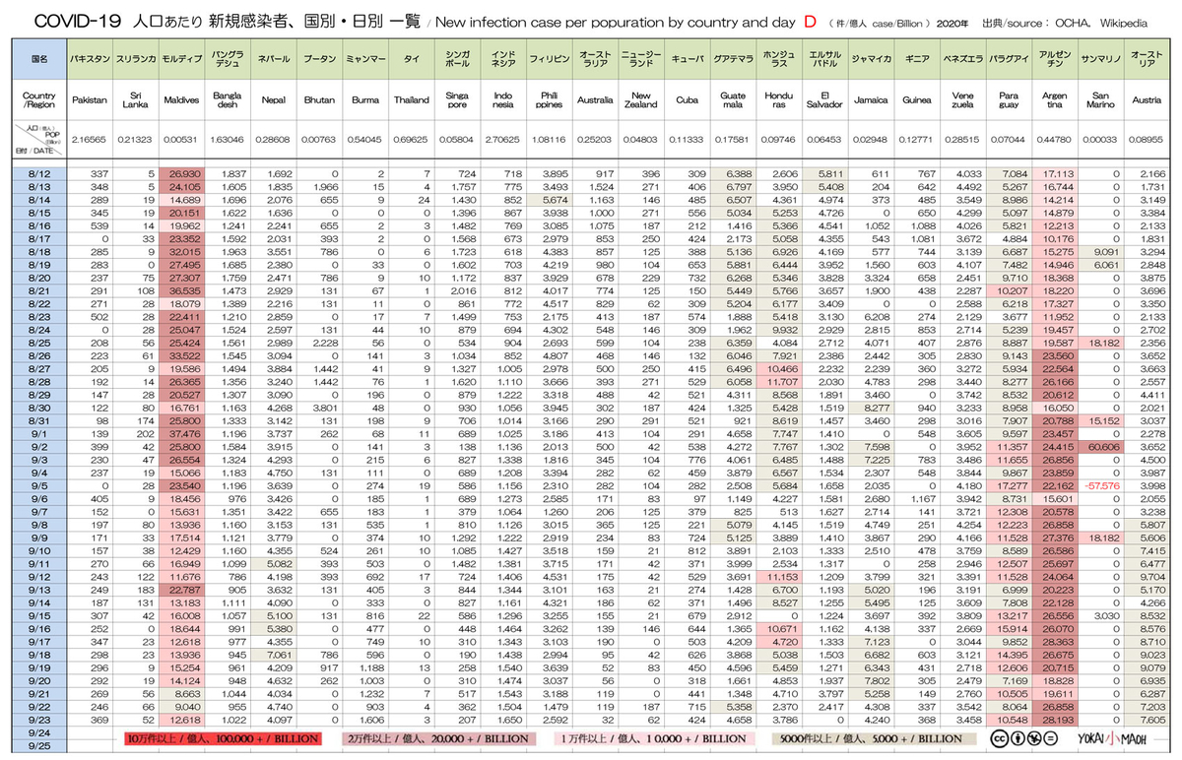The width and height of the screenshot is (1182, 760).
Task: Select the 9/23 date row label
Action: (40, 720)
